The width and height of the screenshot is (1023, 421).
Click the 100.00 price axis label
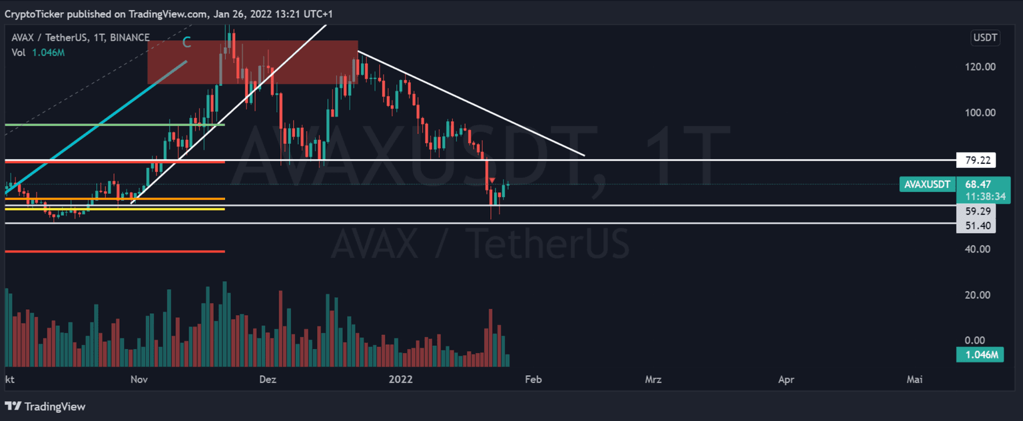(x=981, y=113)
